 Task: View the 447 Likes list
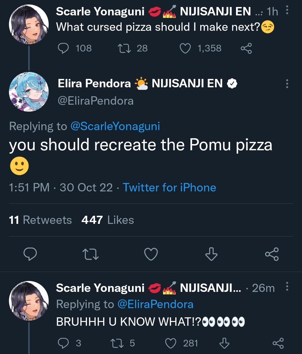tap(108, 220)
